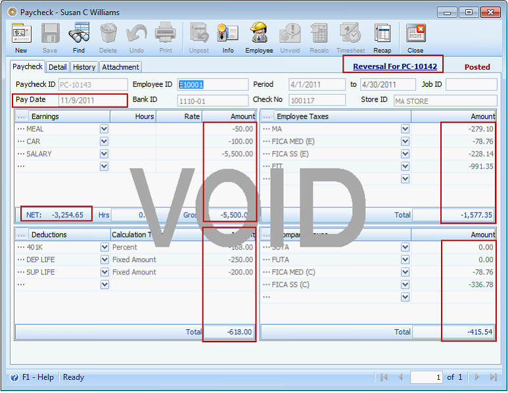Open the Employee toolbar icon
508x393 pixels.
[x=259, y=34]
